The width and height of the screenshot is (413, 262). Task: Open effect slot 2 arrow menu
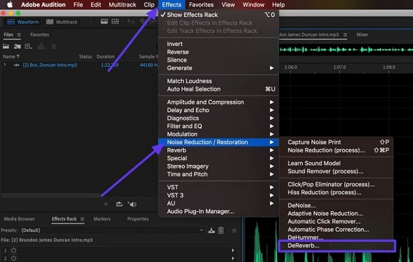pos(233,259)
